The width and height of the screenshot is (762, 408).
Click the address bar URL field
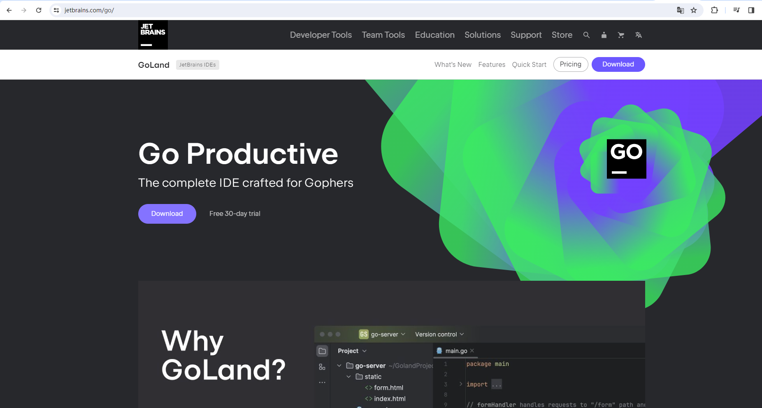(362, 10)
